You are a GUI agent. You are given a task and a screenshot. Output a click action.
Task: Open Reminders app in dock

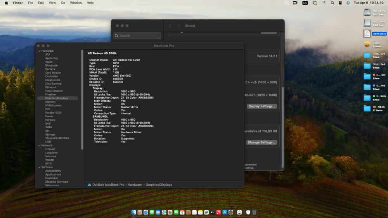(194, 212)
